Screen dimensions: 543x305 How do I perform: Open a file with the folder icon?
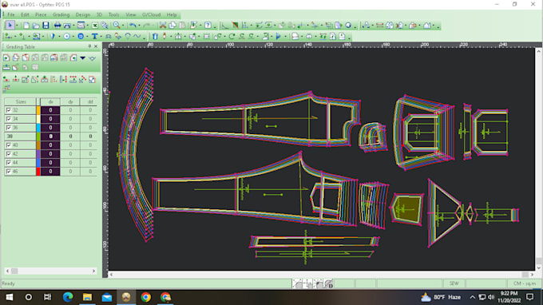(36, 26)
